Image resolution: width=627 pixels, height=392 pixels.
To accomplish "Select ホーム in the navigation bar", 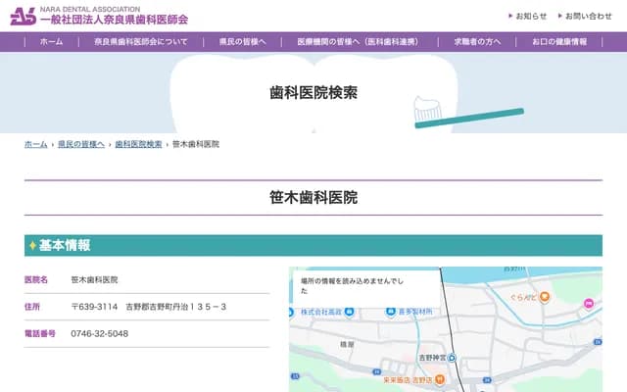I will coord(52,42).
